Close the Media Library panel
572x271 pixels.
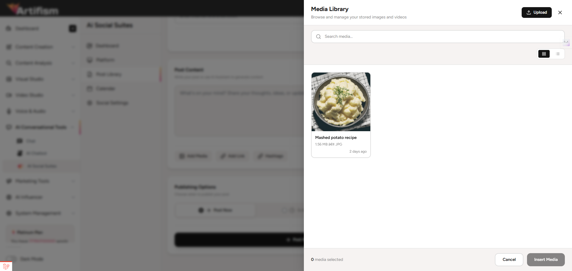(560, 12)
